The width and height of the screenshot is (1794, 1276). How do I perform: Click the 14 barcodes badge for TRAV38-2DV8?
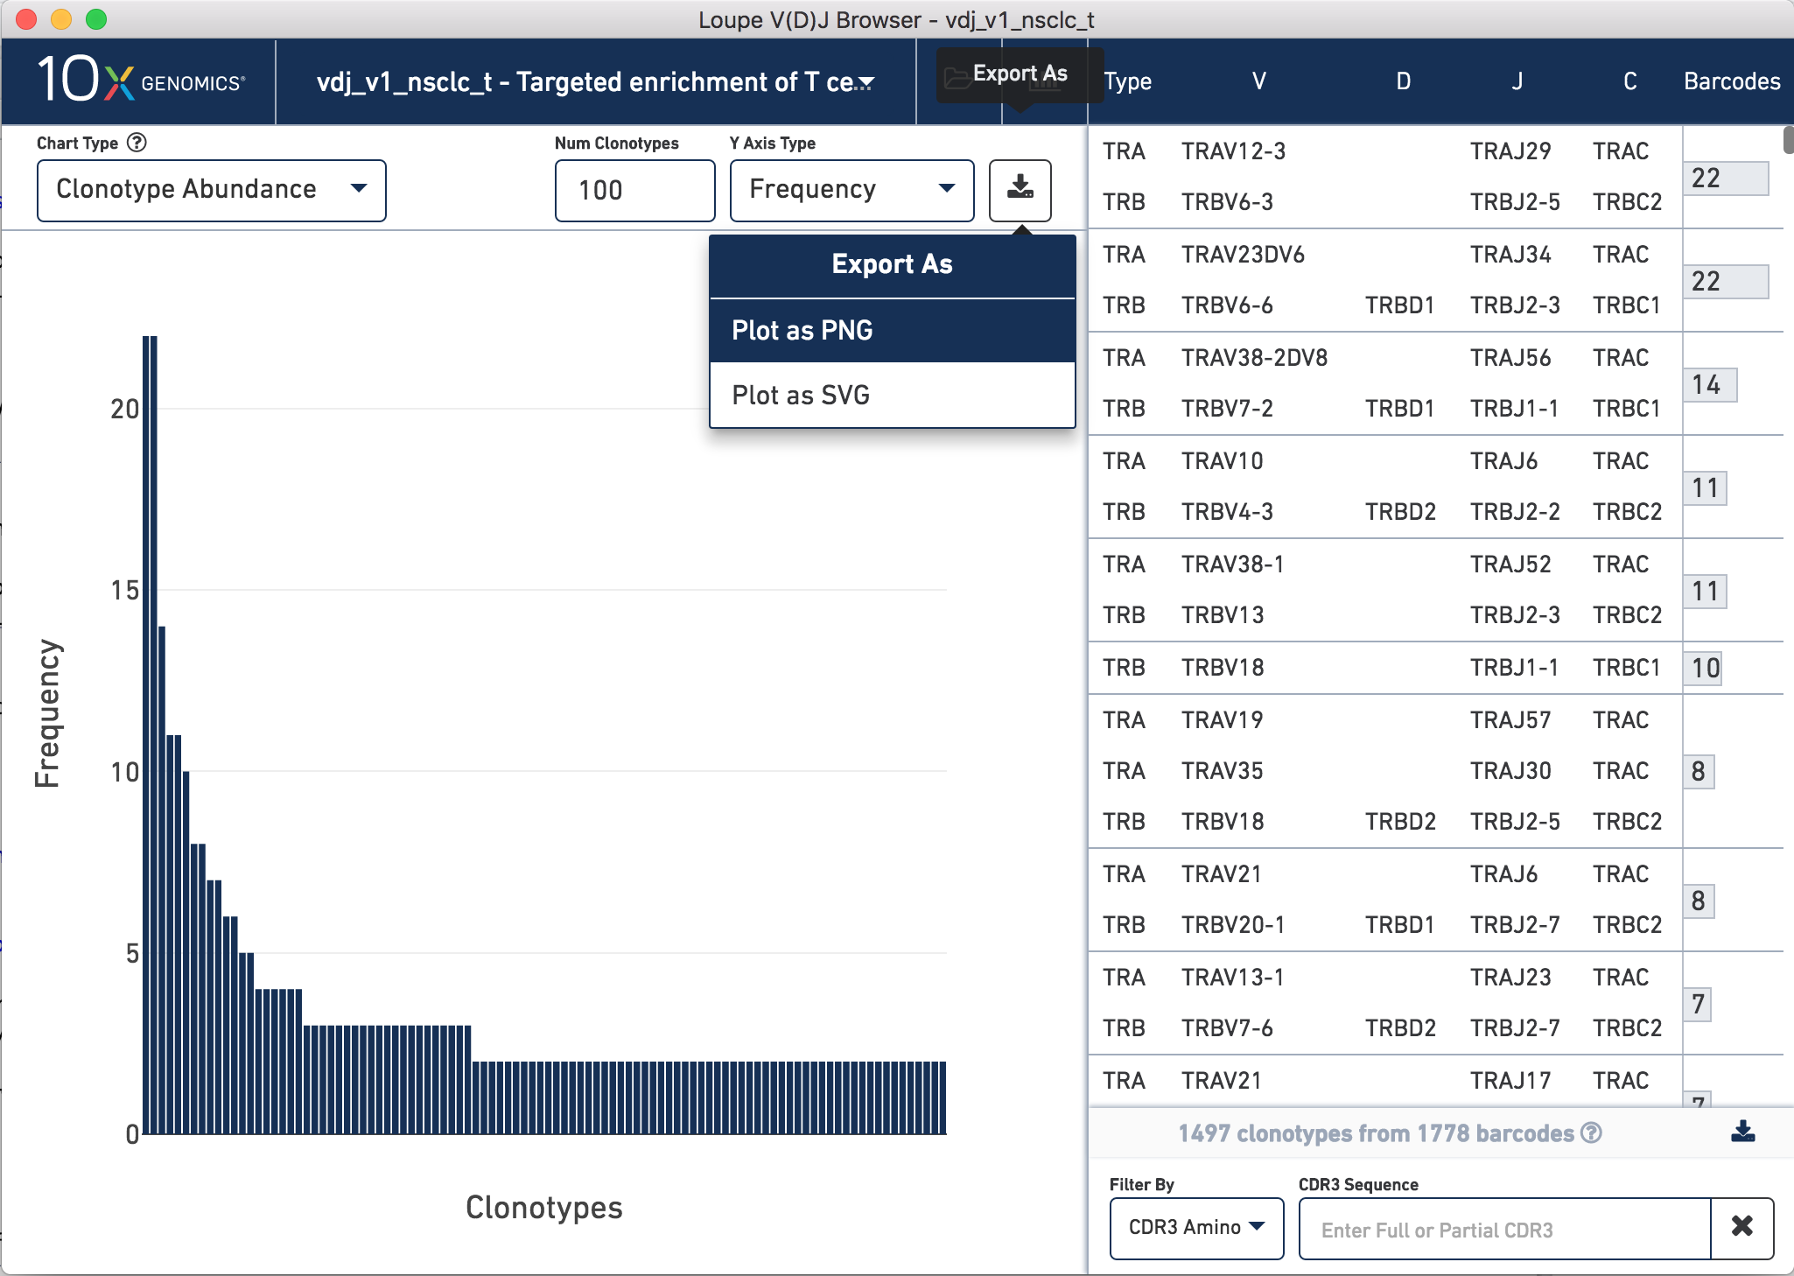(1708, 384)
